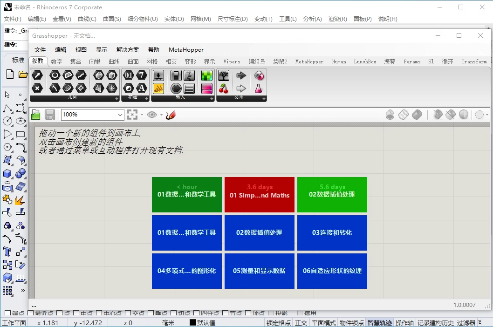
Task: Pick the Param Viewer tree icon
Action: point(224,75)
